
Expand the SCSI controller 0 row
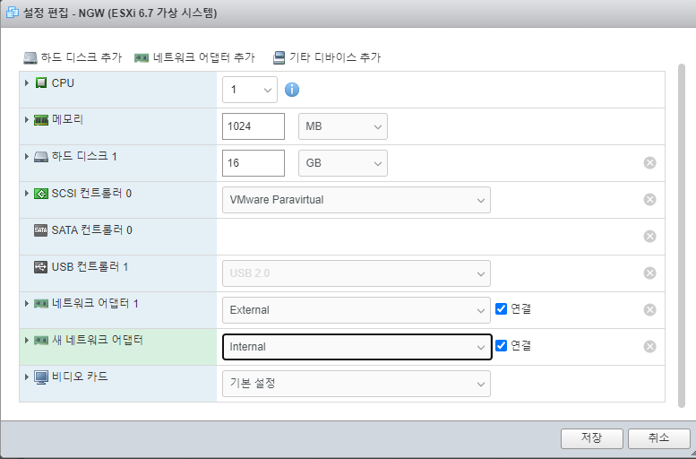(x=27, y=194)
